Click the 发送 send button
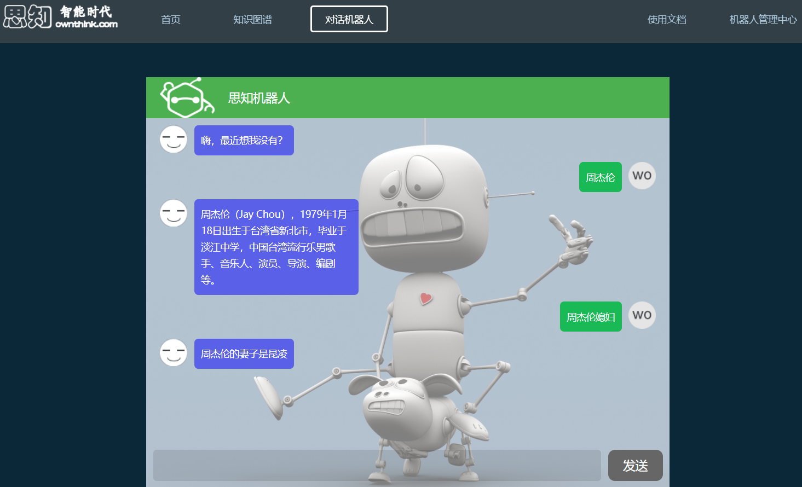 pos(636,465)
